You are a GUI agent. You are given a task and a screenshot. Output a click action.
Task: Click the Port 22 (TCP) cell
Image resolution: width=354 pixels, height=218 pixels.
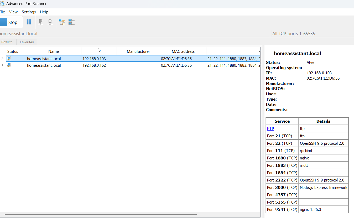[282, 143]
